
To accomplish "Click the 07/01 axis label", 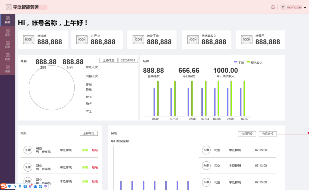I will pyautogui.click(x=156, y=119).
